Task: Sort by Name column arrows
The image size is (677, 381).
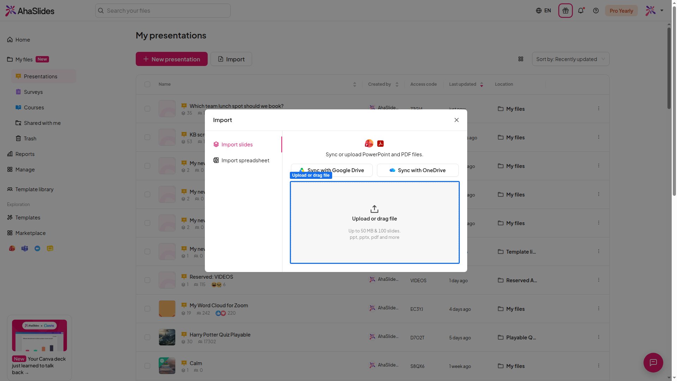Action: tap(355, 85)
